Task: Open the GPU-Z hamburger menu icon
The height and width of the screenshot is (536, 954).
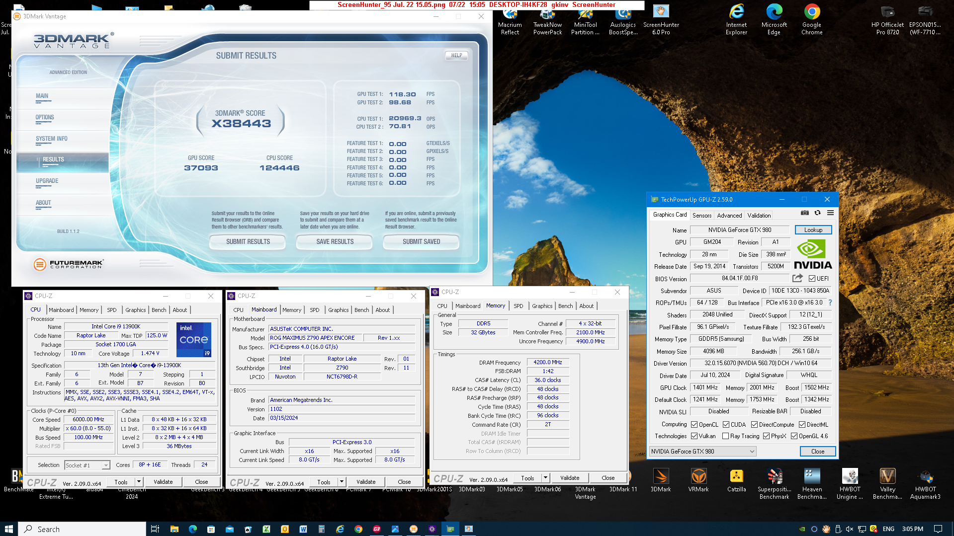Action: [830, 213]
